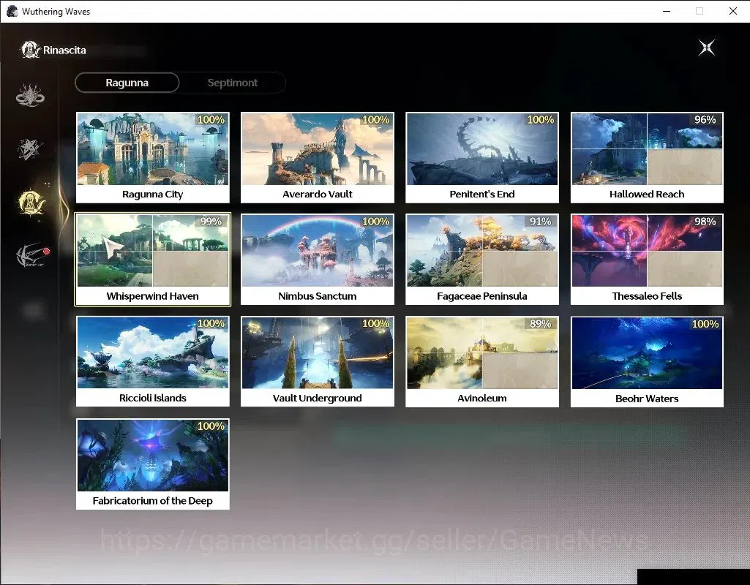This screenshot has height=585, width=750.
Task: Open the Whisperwind Haven area card
Action: (x=153, y=260)
